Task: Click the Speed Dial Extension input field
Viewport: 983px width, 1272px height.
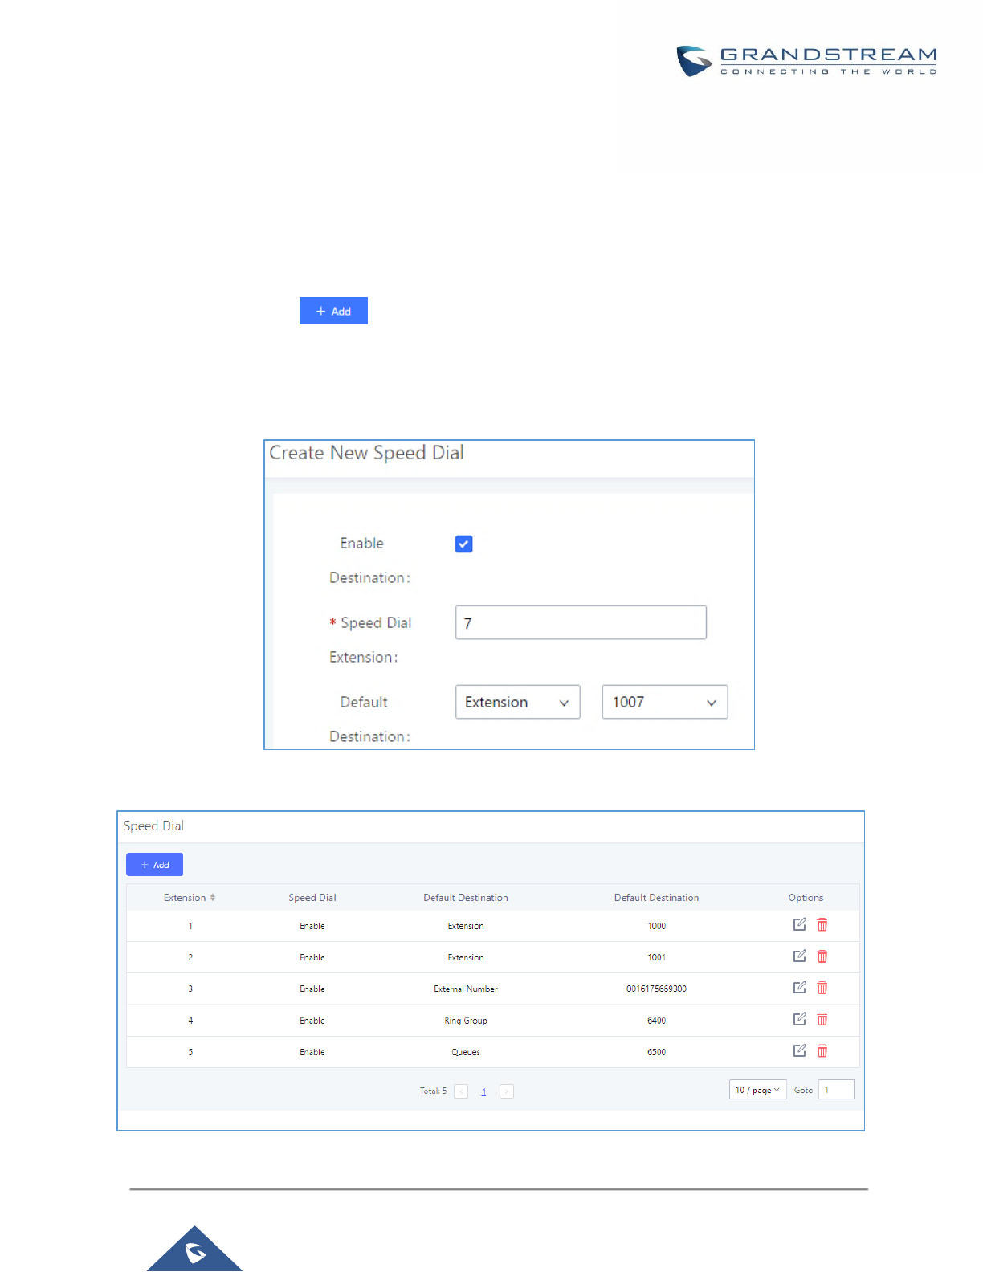Action: 581,622
